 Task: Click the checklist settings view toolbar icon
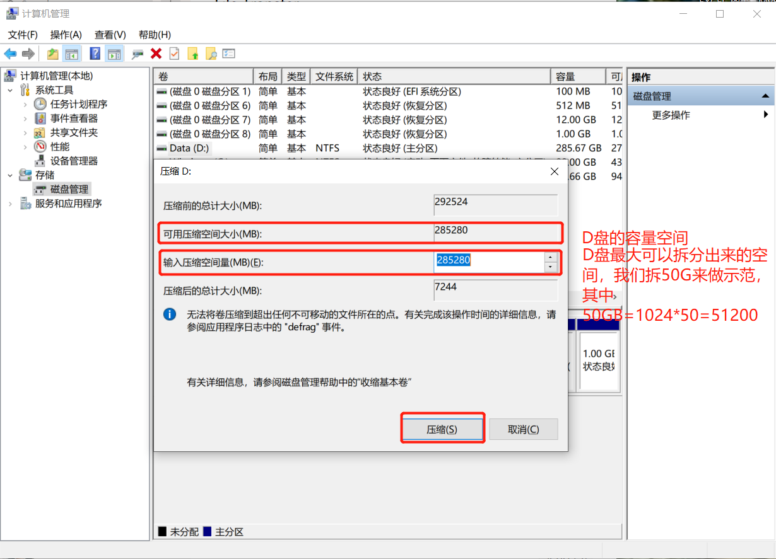pos(229,54)
